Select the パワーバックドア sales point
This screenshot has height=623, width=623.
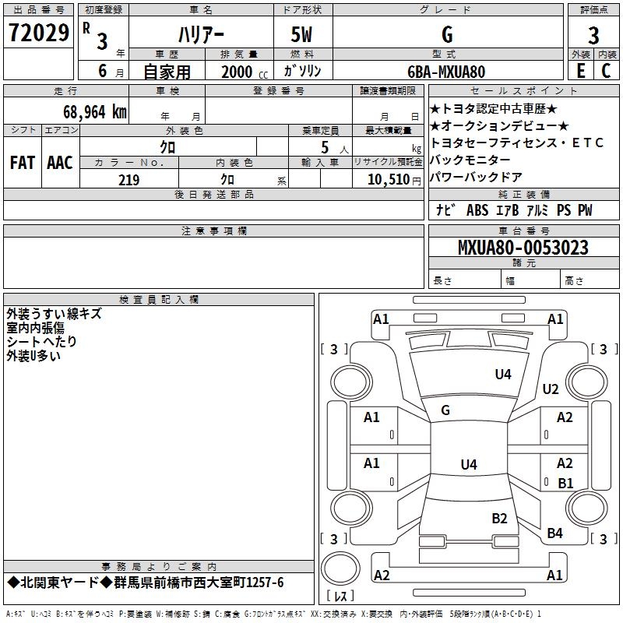[x=476, y=177]
